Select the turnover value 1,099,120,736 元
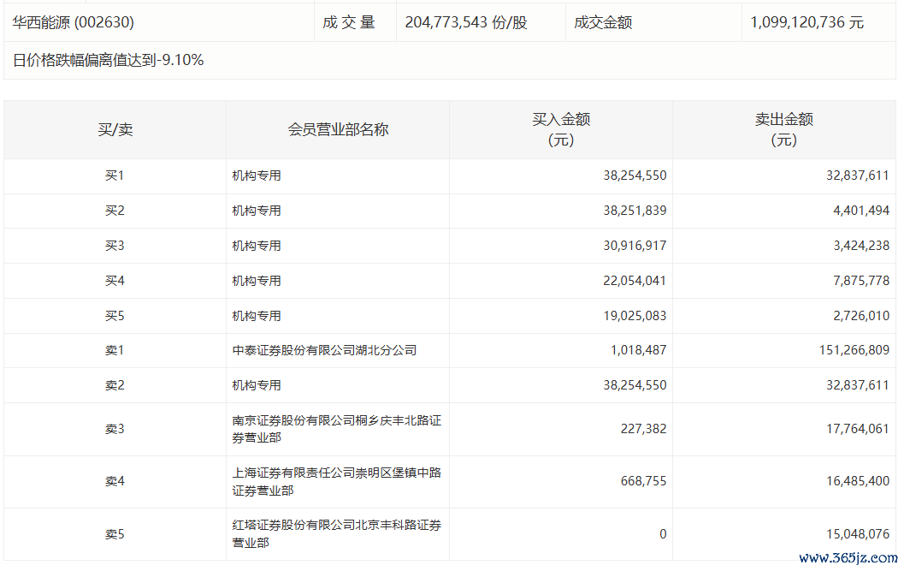 pos(807,22)
